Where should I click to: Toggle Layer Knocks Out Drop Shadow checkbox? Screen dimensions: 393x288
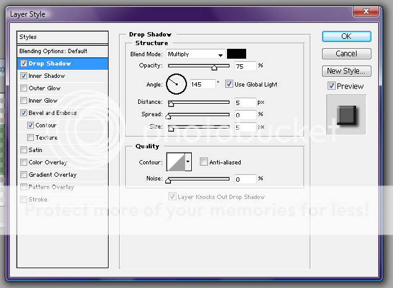[x=172, y=197]
